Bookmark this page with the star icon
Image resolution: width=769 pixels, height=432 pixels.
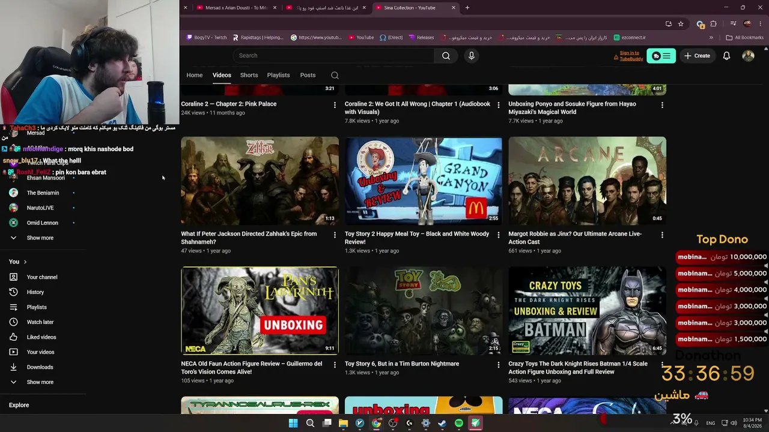coord(681,24)
